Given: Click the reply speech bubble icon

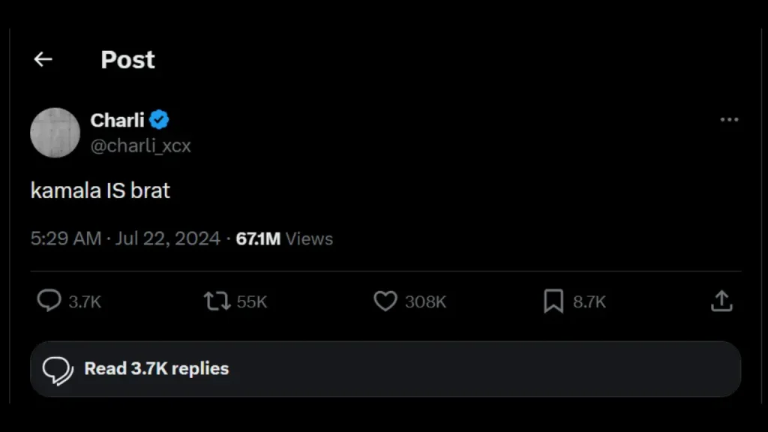Looking at the screenshot, I should [49, 301].
